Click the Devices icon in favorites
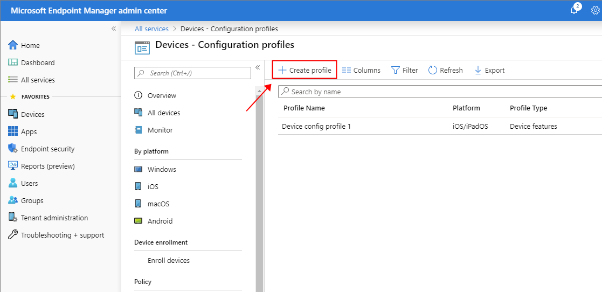602x292 pixels. (13, 114)
